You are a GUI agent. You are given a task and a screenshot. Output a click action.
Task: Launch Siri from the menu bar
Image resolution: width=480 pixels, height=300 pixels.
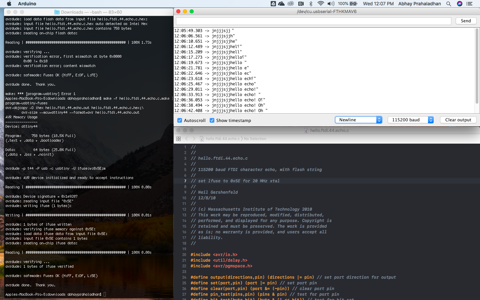(460, 4)
